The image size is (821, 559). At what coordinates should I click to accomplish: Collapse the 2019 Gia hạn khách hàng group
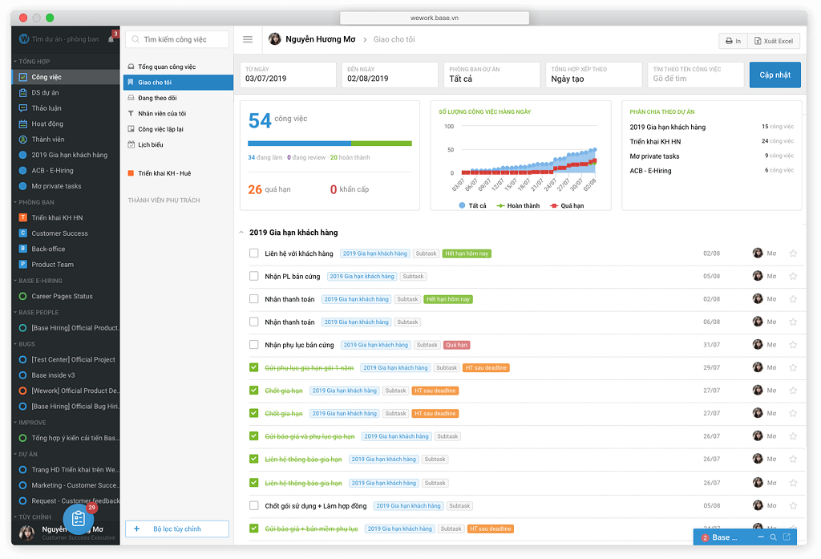click(x=241, y=233)
